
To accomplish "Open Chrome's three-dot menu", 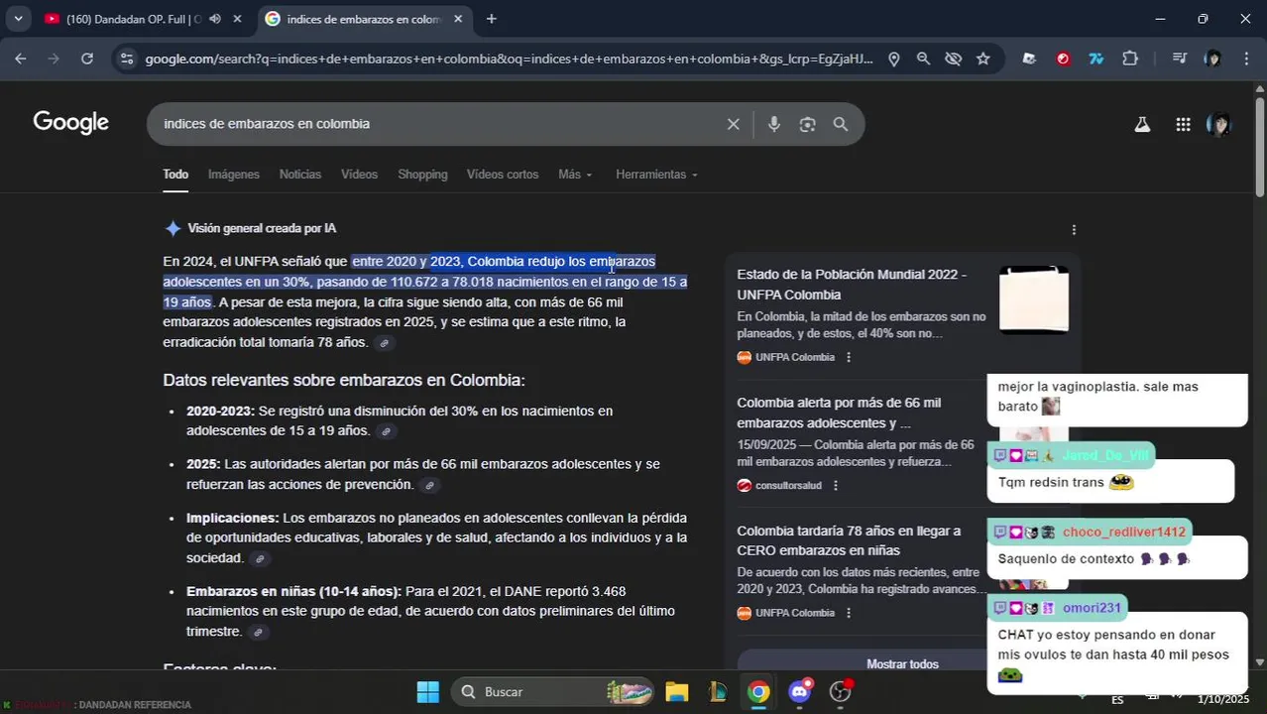I will coord(1246,59).
